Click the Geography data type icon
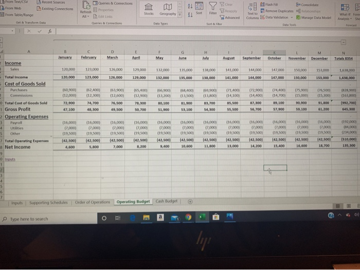This screenshot has height=270, width=360. point(168,9)
